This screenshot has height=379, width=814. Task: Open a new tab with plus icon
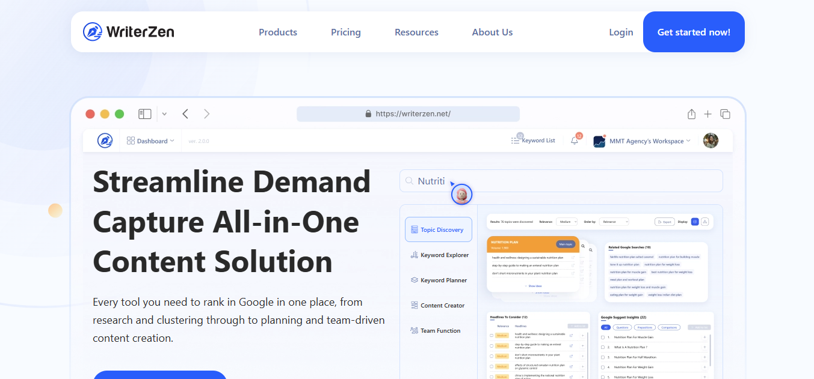pyautogui.click(x=708, y=114)
